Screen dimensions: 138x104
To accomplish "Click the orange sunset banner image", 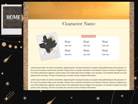I will pos(79,11).
